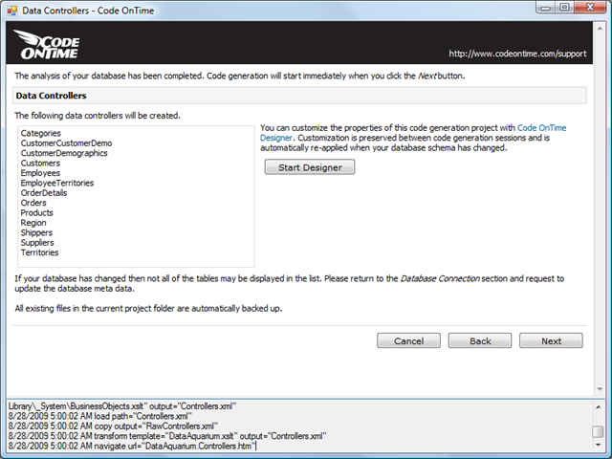Click the log pane scrollbar thumb
The height and width of the screenshot is (459, 612).
pyautogui.click(x=598, y=431)
